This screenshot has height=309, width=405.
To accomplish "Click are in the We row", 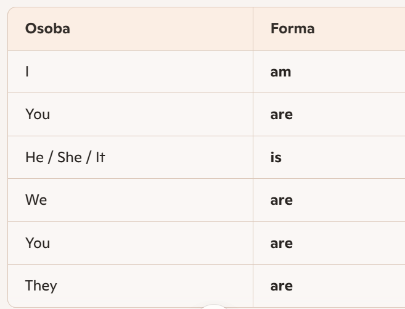I will coord(281,200).
